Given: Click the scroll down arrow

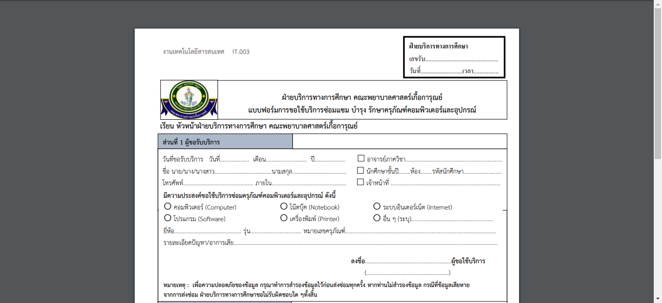Looking at the screenshot, I should (658, 299).
